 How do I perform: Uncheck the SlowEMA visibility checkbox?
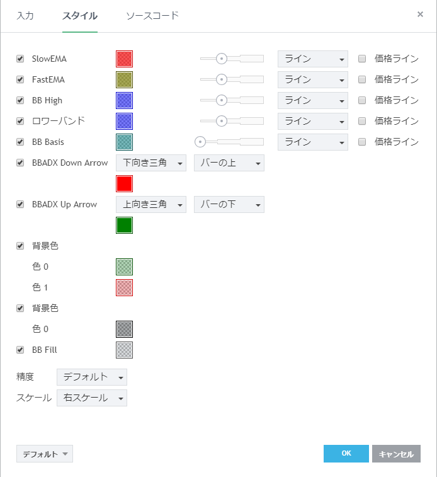tap(20, 59)
